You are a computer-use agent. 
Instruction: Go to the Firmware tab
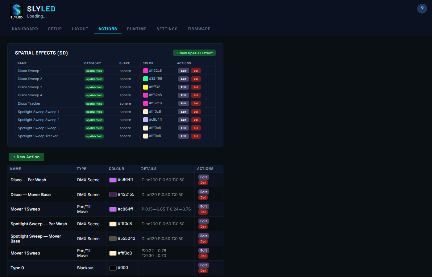pyautogui.click(x=199, y=29)
